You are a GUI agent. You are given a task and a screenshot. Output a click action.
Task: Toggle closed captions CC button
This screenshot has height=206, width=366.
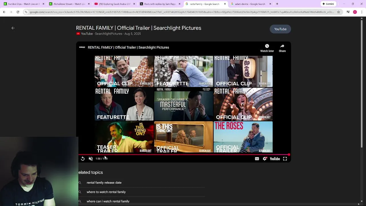[257, 159]
